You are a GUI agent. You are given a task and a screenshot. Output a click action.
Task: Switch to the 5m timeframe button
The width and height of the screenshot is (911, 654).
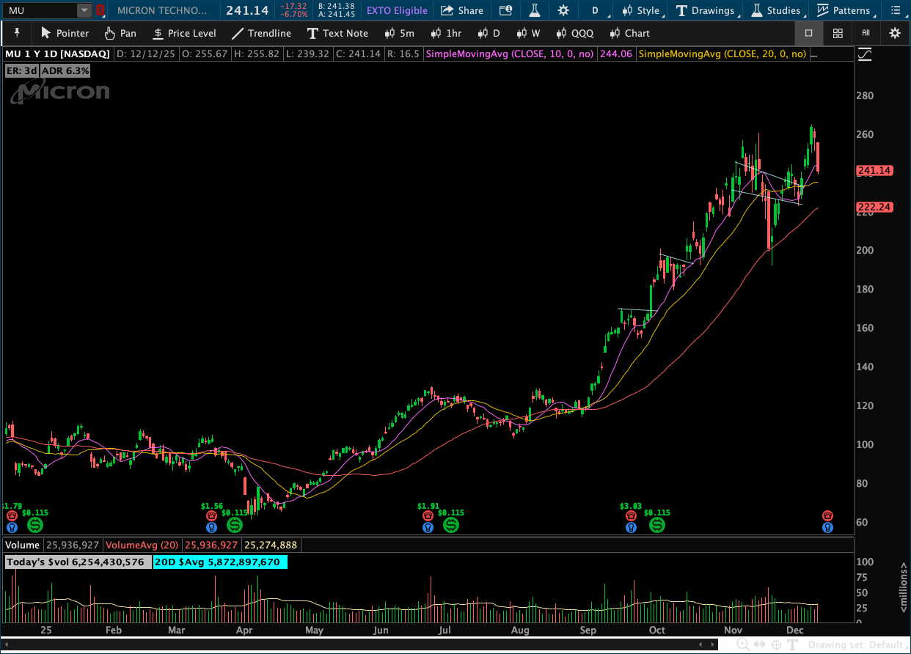click(400, 33)
